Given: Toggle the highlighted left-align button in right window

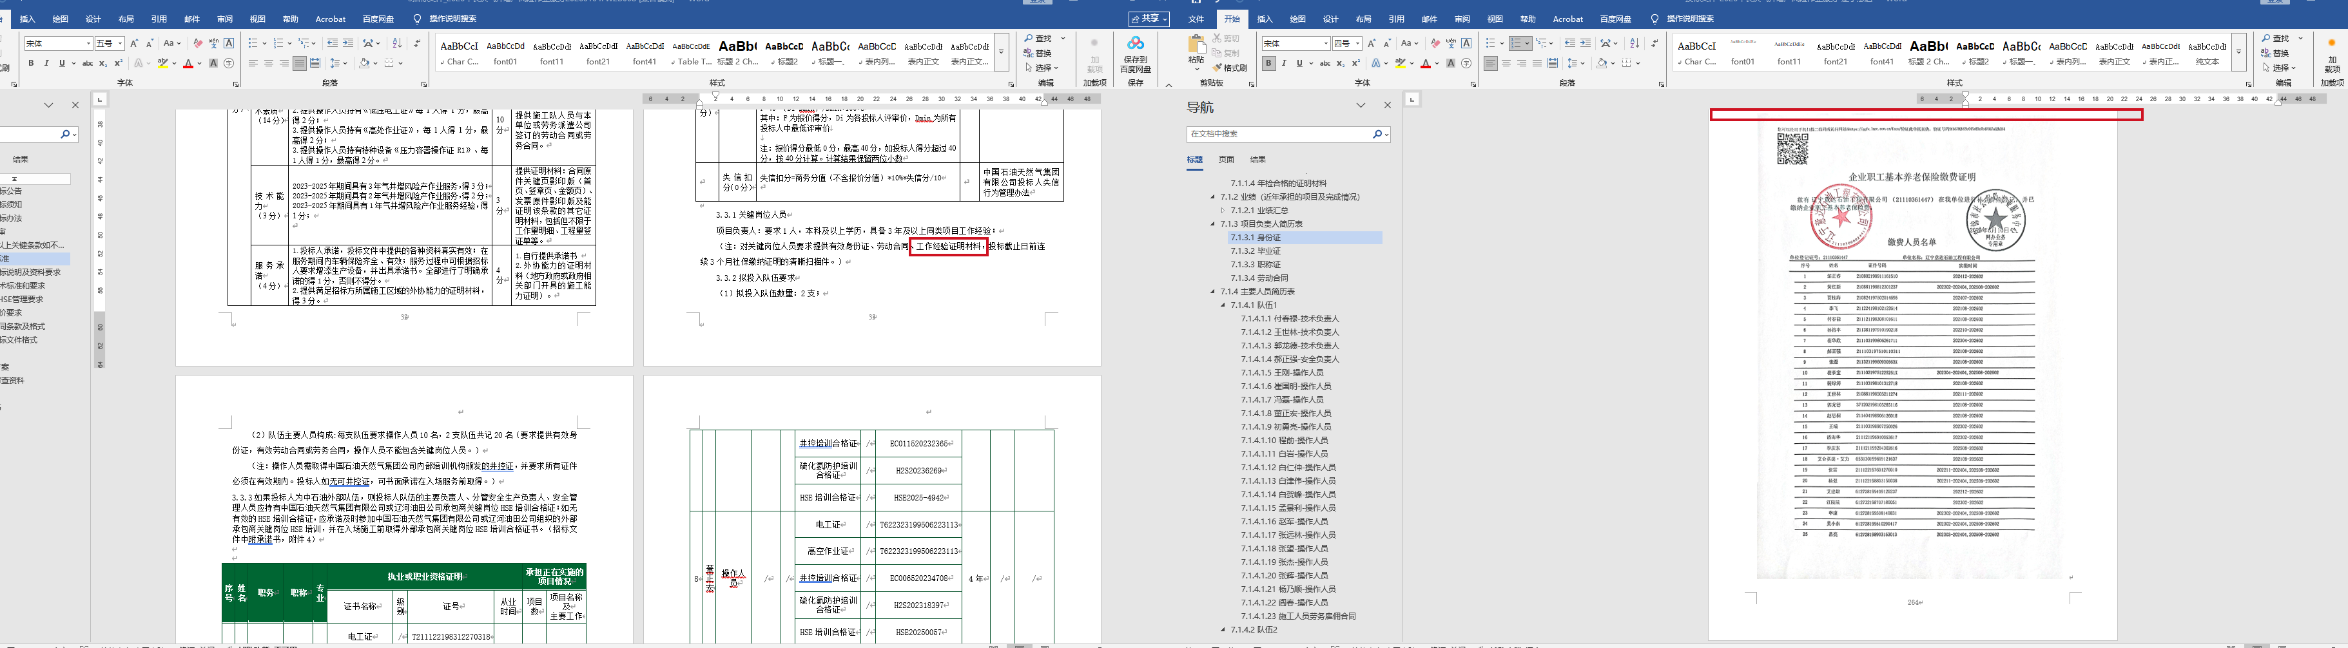Looking at the screenshot, I should pyautogui.click(x=1490, y=64).
